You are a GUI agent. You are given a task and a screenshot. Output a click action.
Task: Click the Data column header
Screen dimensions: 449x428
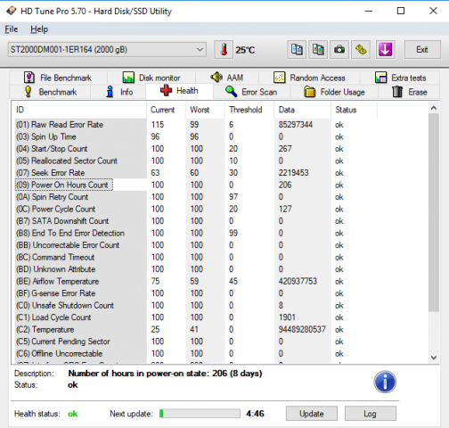(303, 110)
